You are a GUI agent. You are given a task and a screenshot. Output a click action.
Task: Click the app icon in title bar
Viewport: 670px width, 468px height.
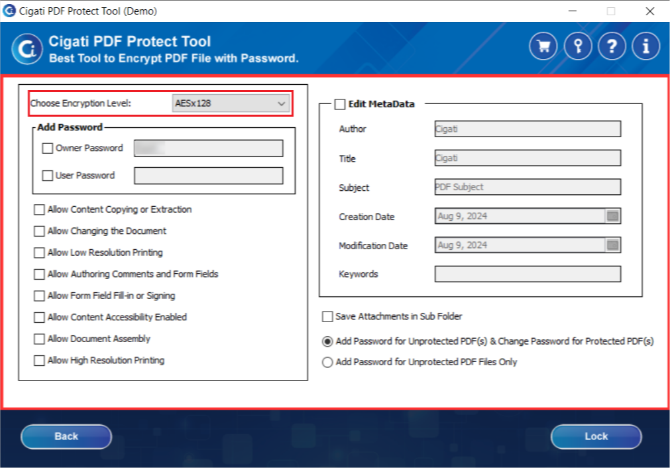[x=9, y=11]
